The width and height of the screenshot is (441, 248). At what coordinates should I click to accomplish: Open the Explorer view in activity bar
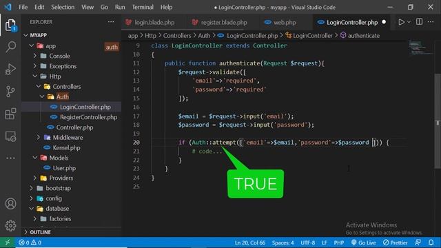click(x=10, y=25)
